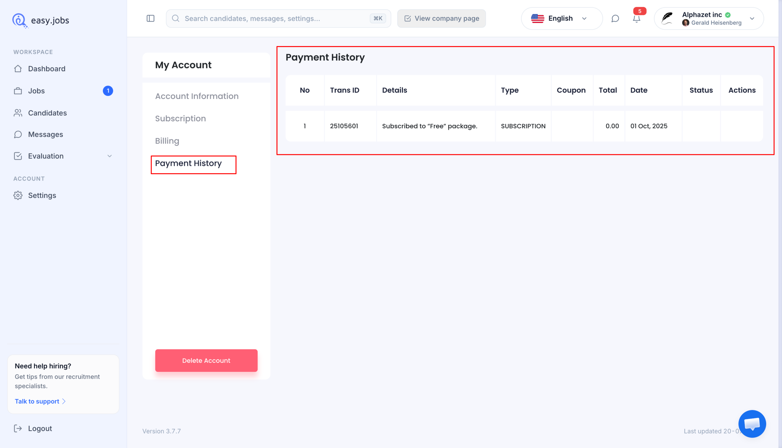
Task: Select the Subscription tab
Action: tap(180, 119)
